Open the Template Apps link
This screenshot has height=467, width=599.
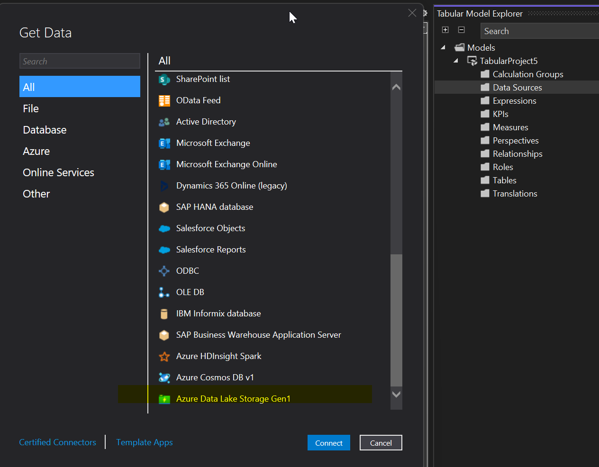tap(145, 442)
